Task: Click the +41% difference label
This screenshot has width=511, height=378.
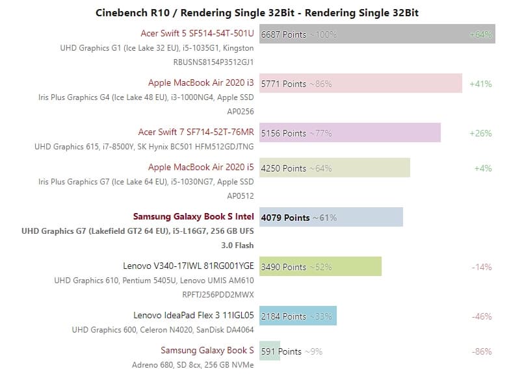Action: [480, 84]
